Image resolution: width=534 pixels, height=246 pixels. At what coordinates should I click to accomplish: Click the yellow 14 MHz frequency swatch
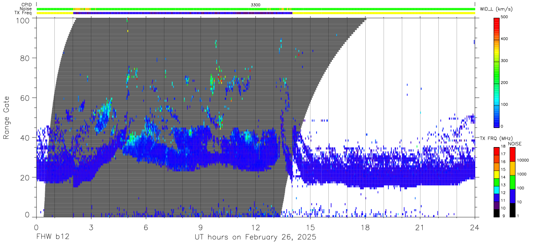pos(497,175)
